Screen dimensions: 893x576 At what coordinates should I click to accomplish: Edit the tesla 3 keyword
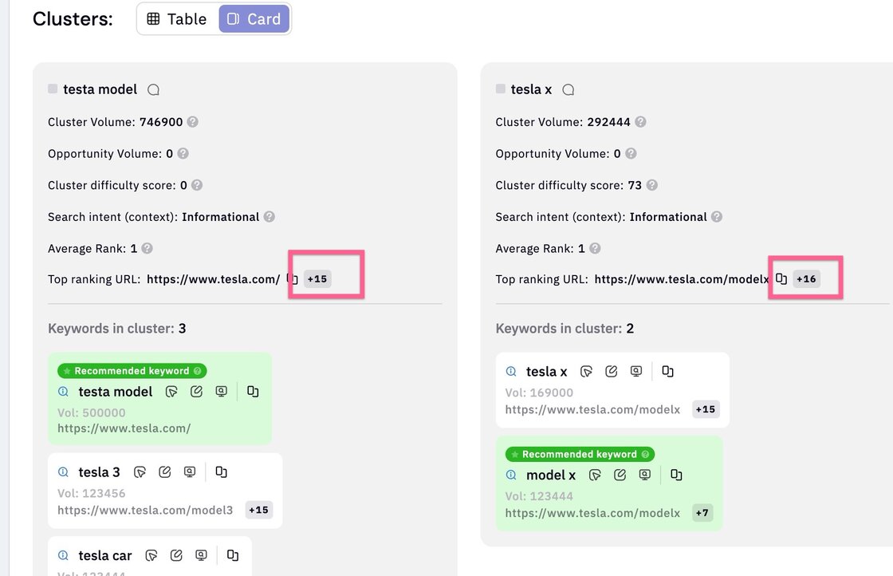point(164,471)
